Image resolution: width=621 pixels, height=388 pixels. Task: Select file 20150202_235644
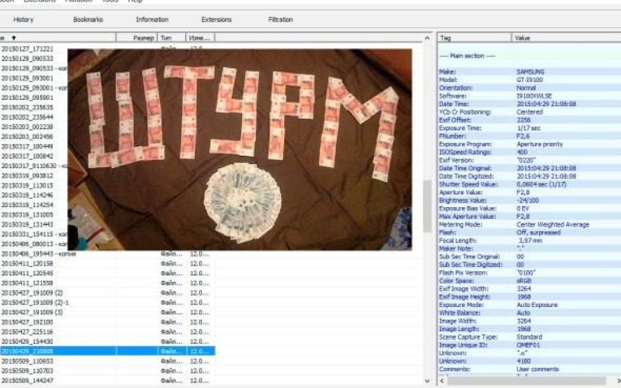(27, 117)
